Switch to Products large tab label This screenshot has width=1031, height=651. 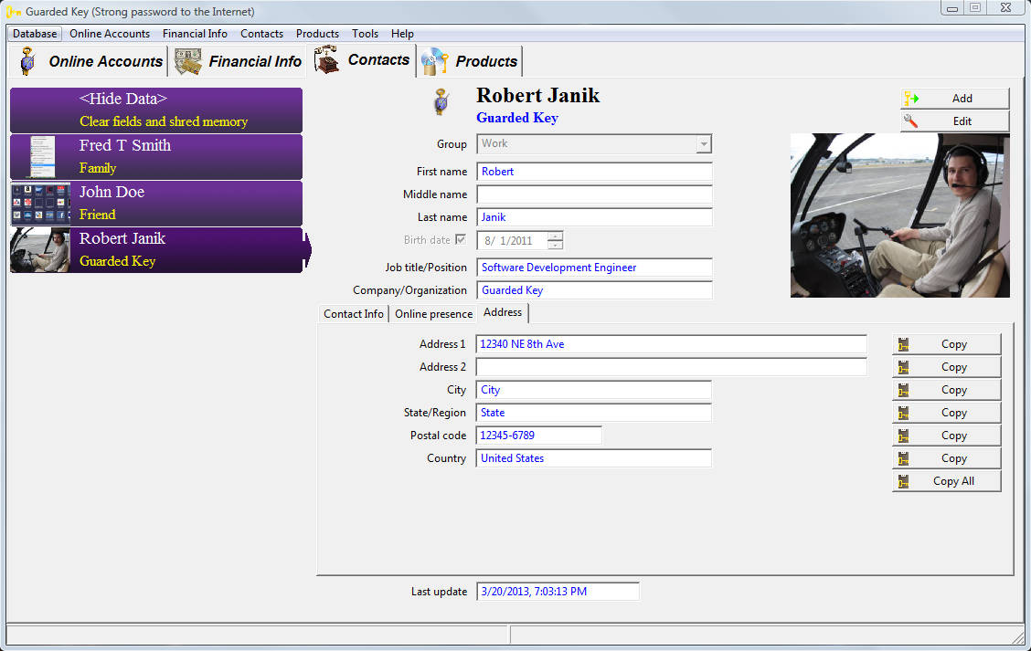(486, 61)
